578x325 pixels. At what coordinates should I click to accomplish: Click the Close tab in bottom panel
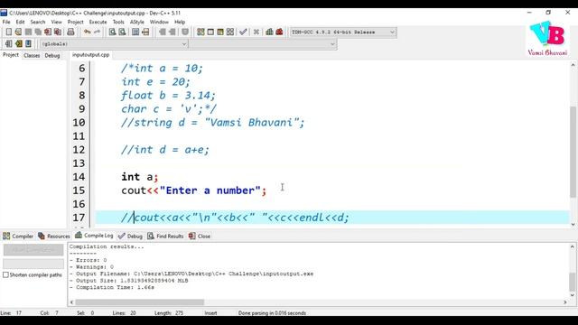coord(200,237)
